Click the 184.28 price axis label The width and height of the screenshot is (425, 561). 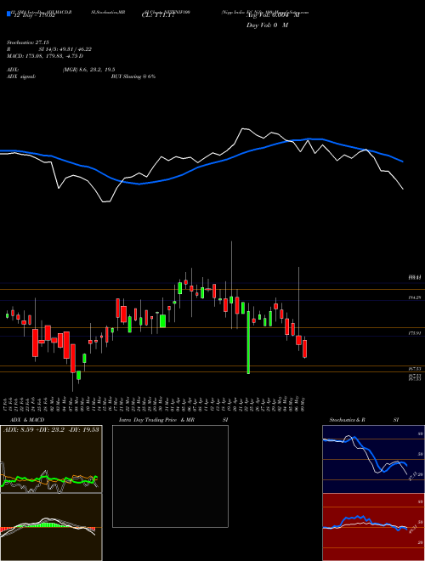pos(416,297)
